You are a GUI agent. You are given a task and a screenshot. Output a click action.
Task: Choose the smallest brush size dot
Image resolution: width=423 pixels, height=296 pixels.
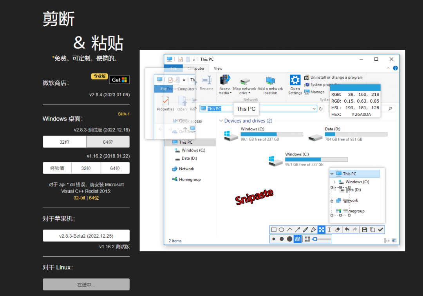(273, 239)
